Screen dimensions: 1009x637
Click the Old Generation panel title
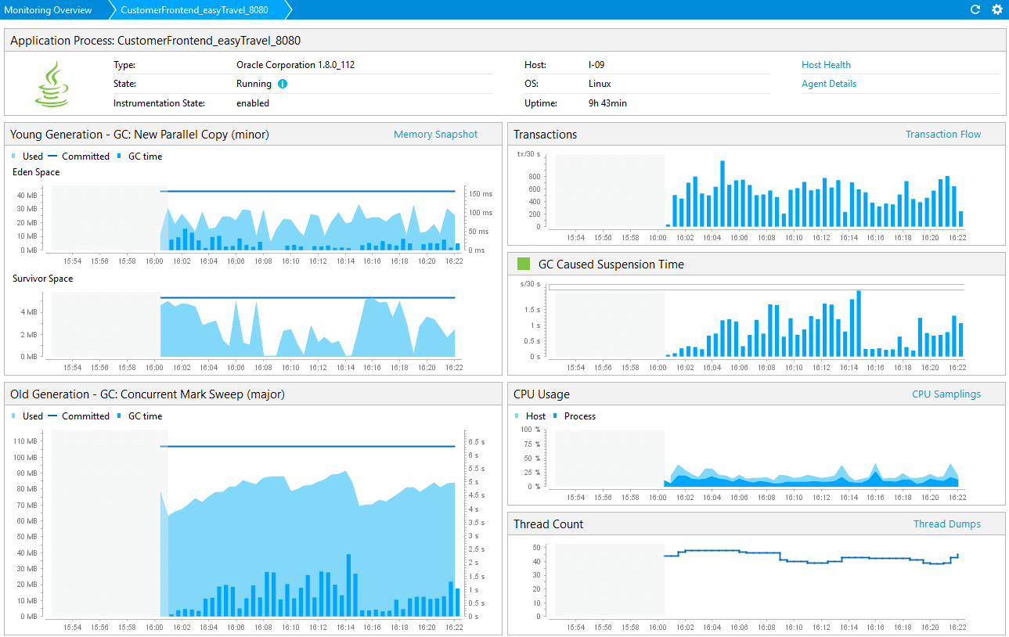click(x=147, y=394)
